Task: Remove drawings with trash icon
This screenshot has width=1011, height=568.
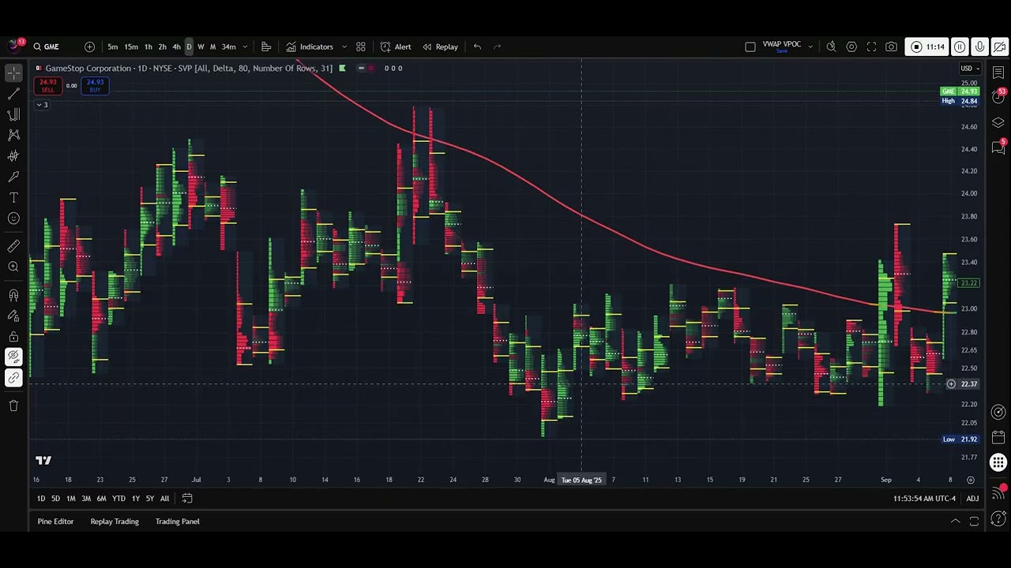Action: tap(13, 405)
